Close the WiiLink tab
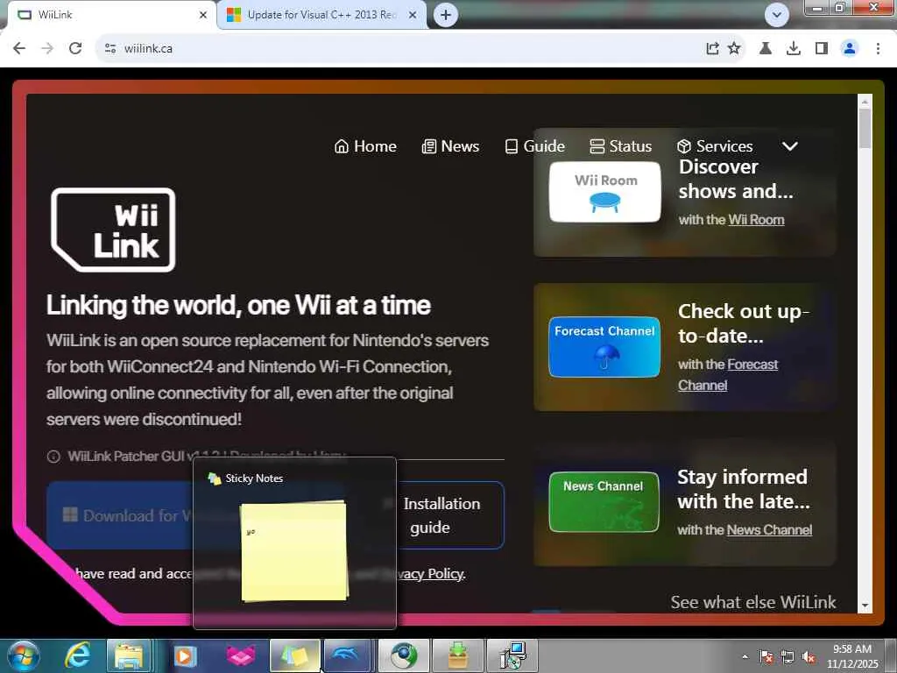897x673 pixels. (203, 15)
